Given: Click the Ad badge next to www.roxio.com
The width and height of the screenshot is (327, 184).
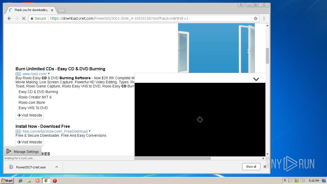Looking at the screenshot, I should 18,74.
